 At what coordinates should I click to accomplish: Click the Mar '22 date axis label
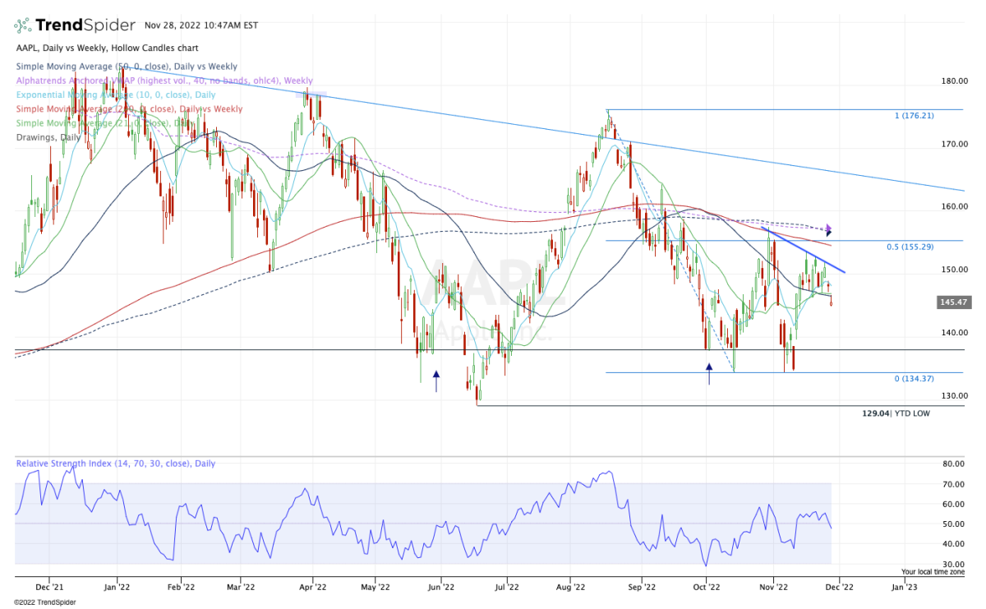(x=241, y=588)
